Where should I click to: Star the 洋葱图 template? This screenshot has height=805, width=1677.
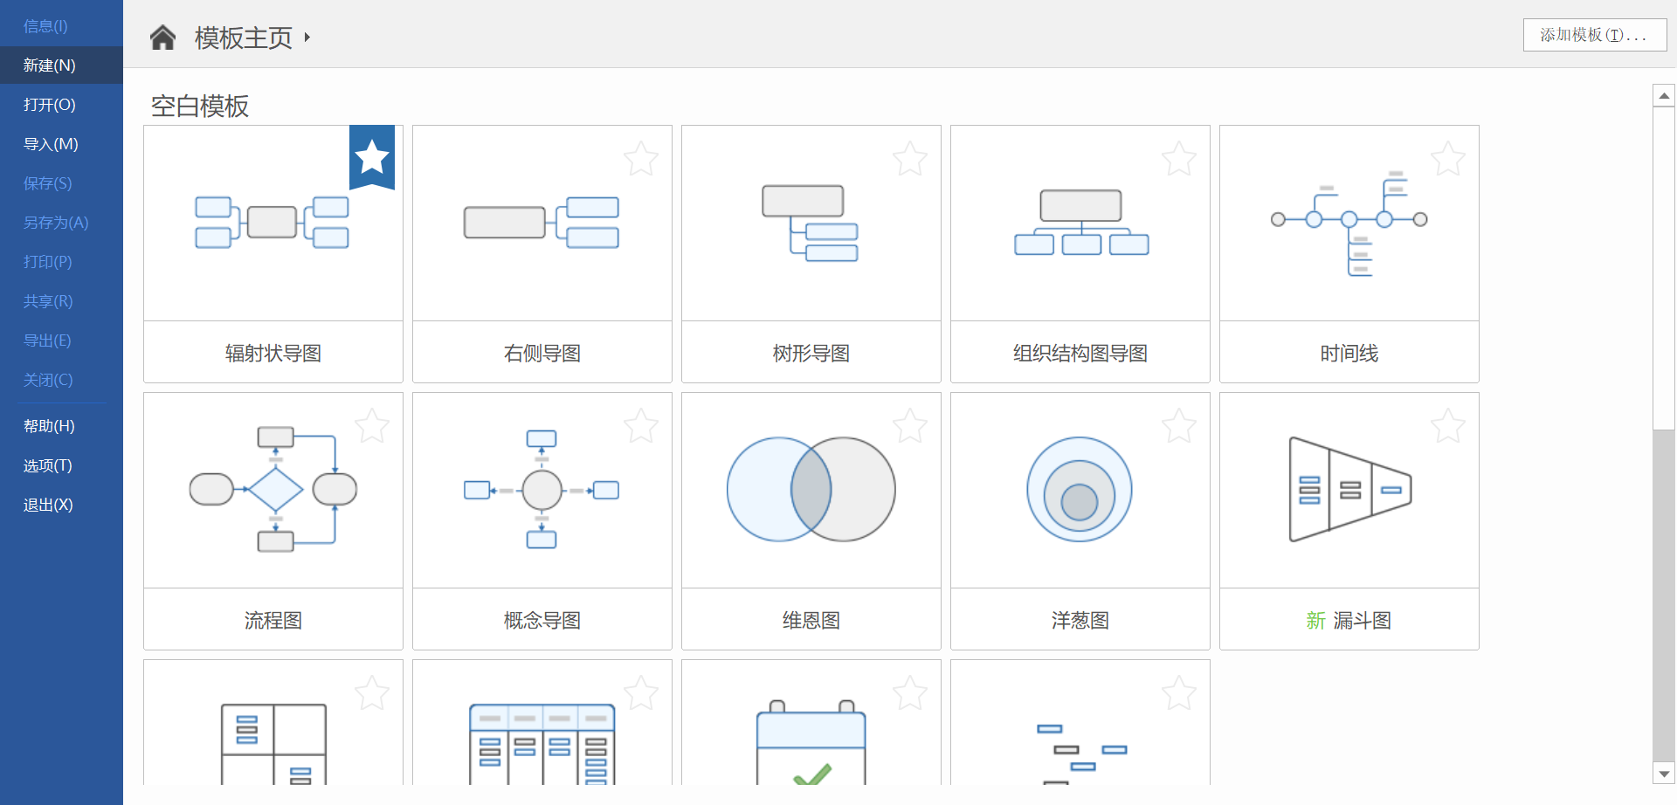coord(1179,425)
